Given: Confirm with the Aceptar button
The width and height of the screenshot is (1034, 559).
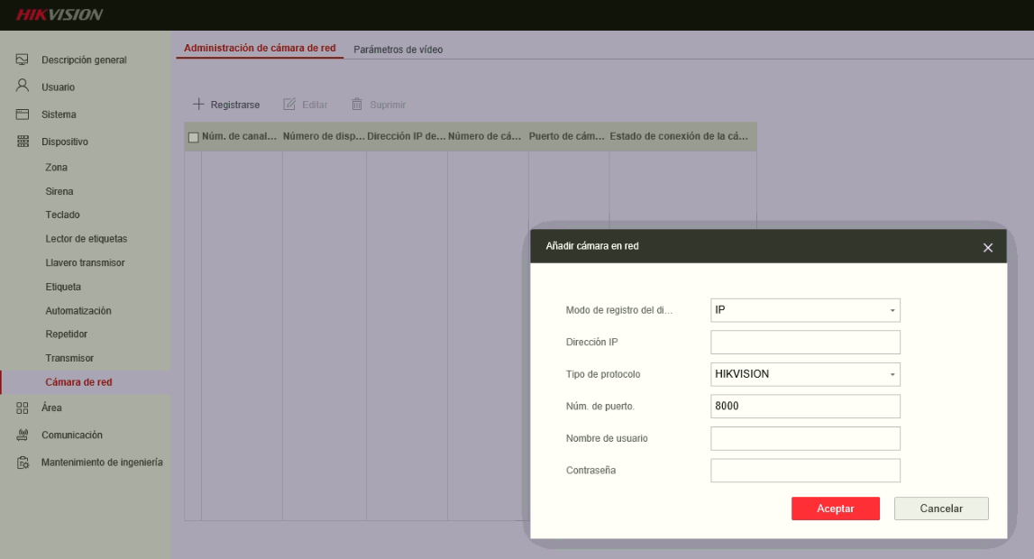Looking at the screenshot, I should 836,509.
